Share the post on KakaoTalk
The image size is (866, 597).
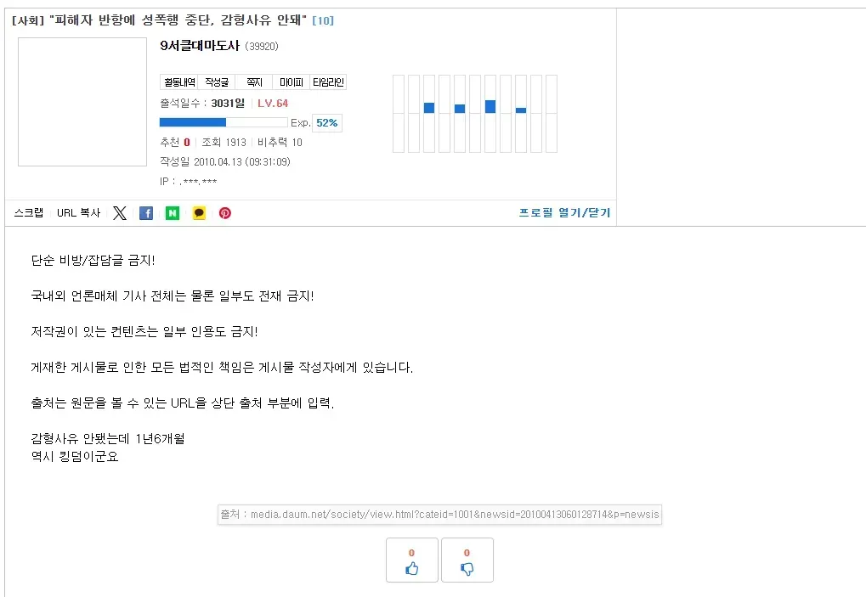pos(199,213)
